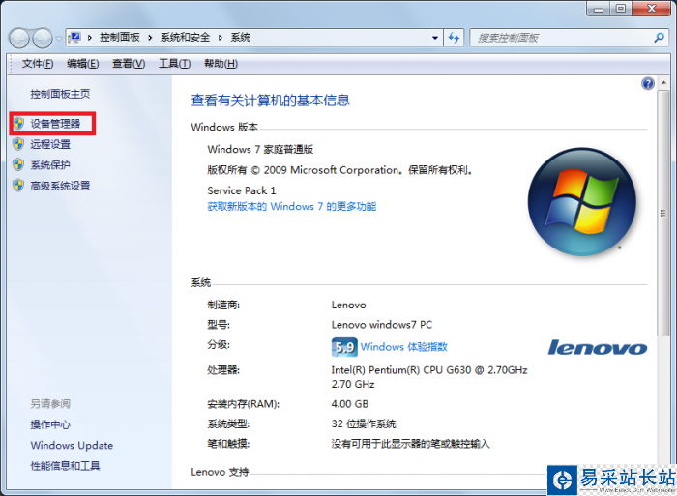Close the System window

pyautogui.click(x=652, y=9)
